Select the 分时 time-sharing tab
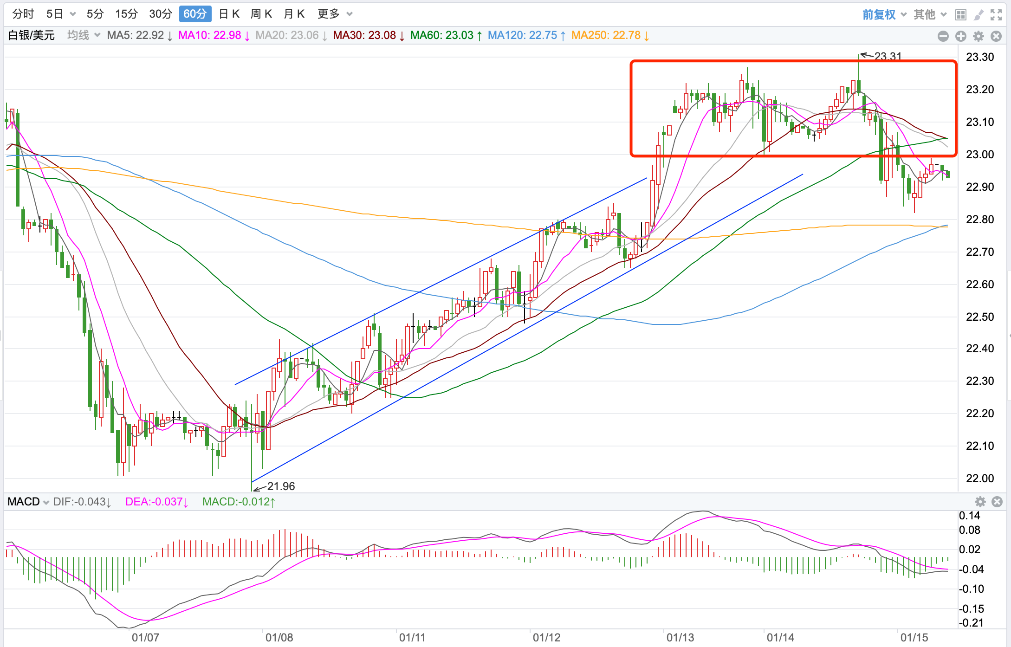1011x647 pixels. [x=23, y=14]
